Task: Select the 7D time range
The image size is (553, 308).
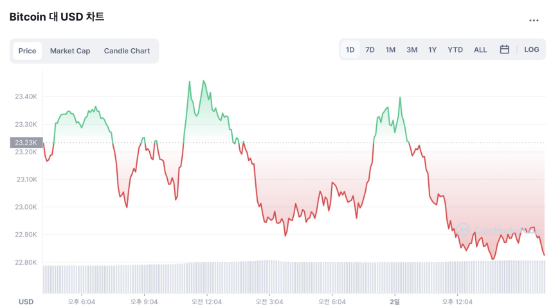Action: [x=370, y=50]
